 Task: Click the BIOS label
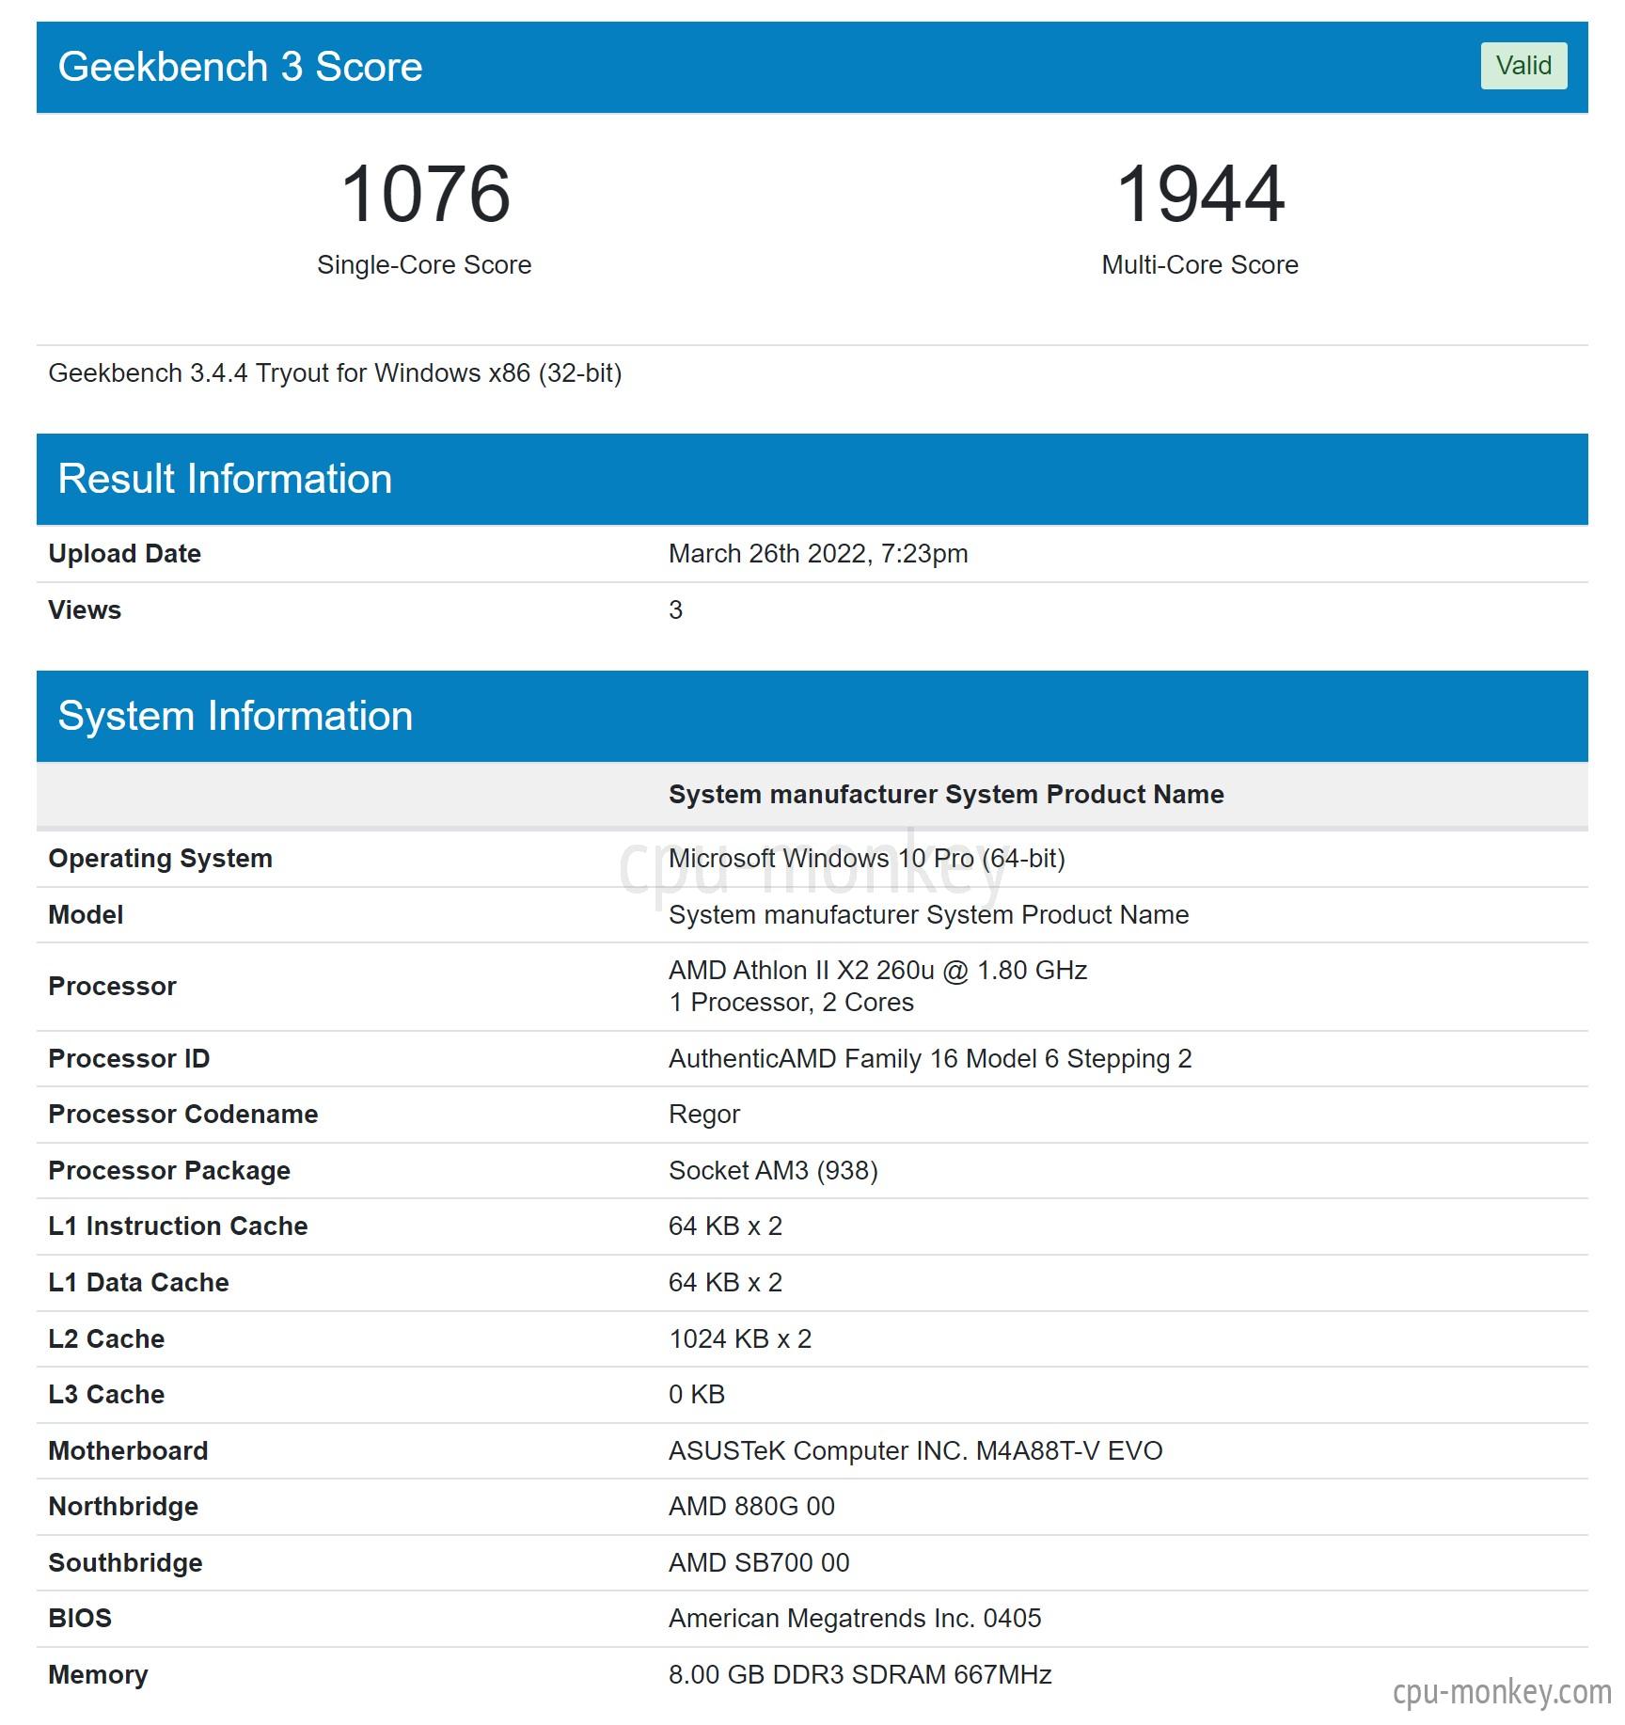[x=80, y=1618]
